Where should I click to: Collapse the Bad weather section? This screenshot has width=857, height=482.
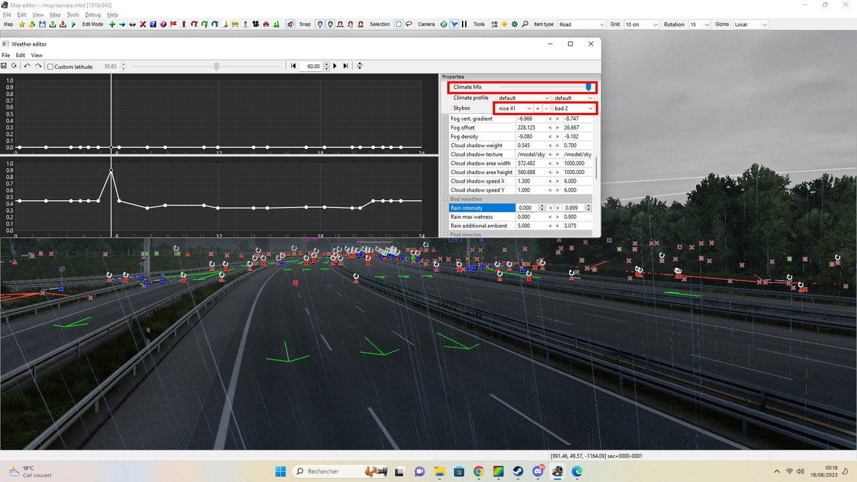point(445,199)
